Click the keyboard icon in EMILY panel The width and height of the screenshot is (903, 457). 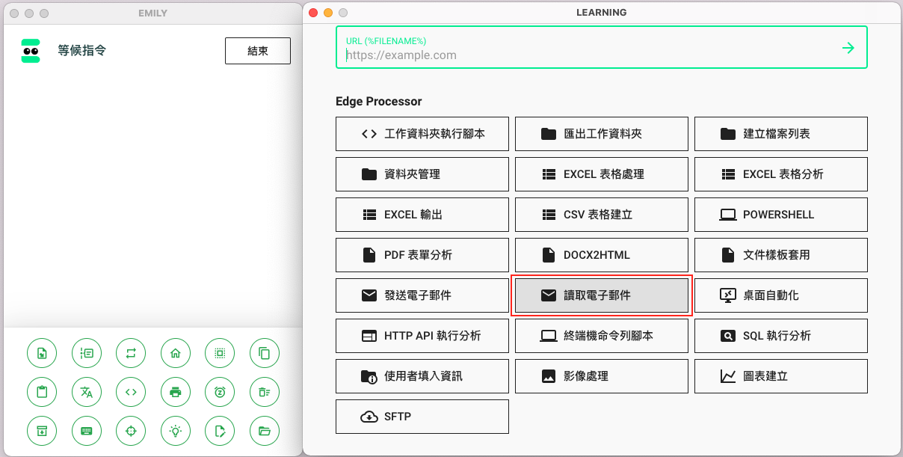(87, 431)
